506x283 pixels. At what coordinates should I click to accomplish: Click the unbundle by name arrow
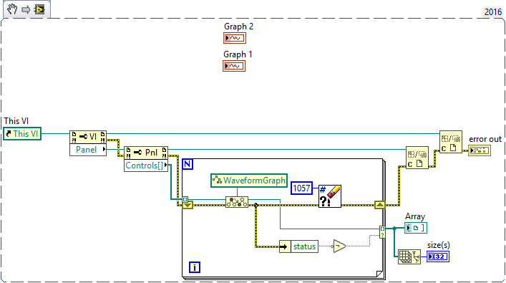click(x=285, y=246)
